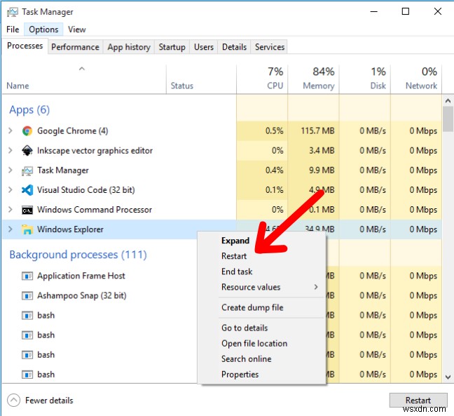This screenshot has width=454, height=416.
Task: Click the Fewer details link
Action: 49,401
